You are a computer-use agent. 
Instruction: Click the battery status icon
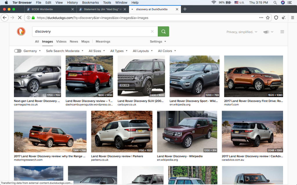[228, 2]
